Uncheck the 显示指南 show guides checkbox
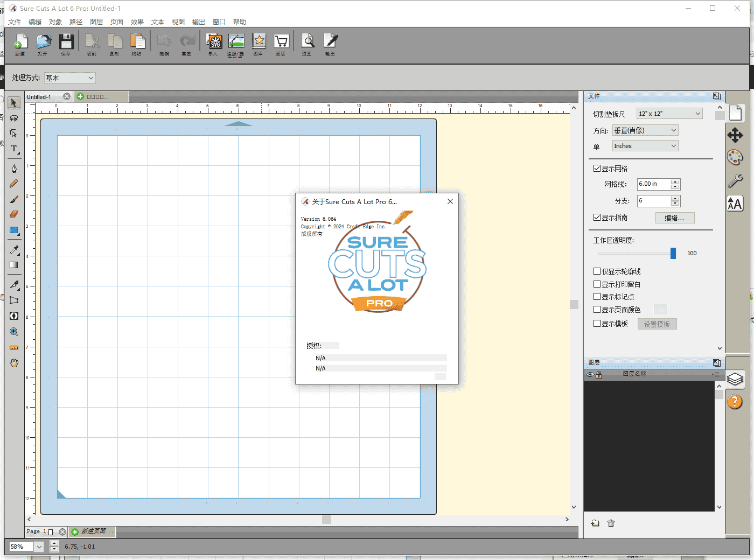 pos(597,218)
